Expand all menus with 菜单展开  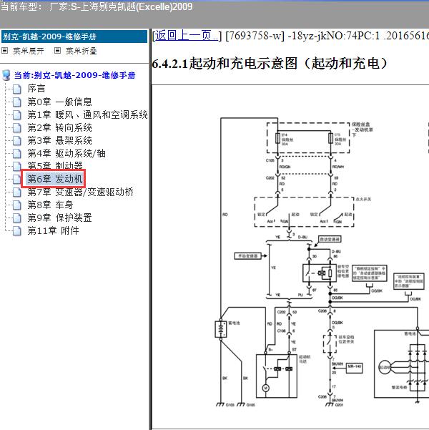point(28,51)
